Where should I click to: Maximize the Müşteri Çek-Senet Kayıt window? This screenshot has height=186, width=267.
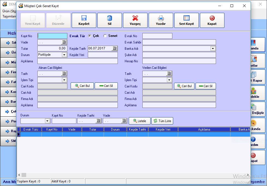click(x=232, y=6)
